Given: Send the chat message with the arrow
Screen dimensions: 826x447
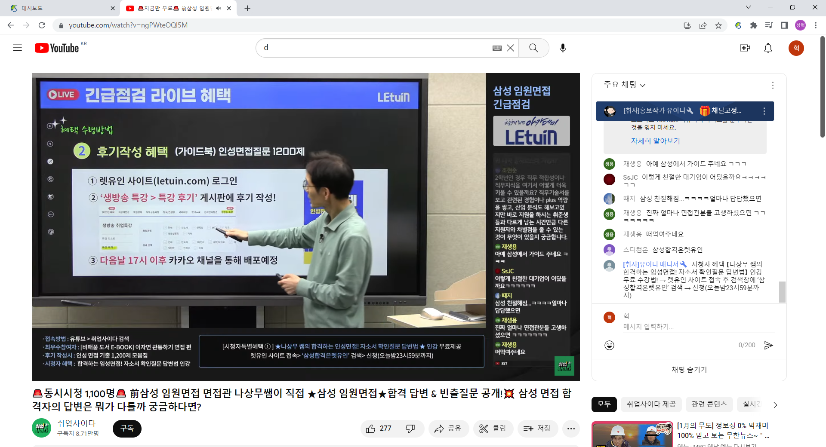Looking at the screenshot, I should 768,345.
